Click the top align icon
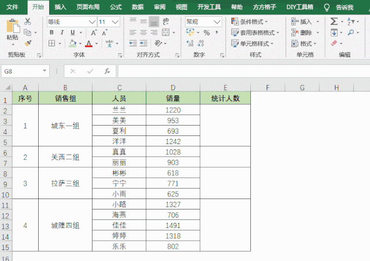Screen dimensions: 370x261 pyautogui.click(x=133, y=21)
